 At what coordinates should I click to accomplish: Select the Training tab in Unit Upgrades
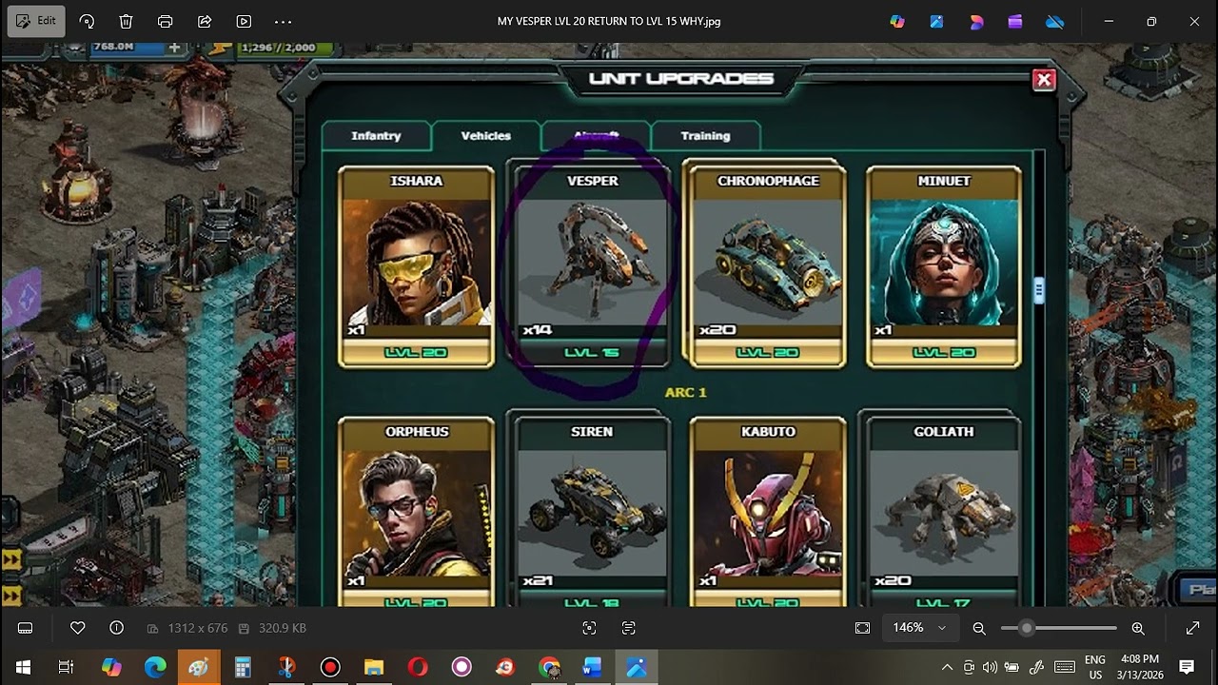(x=705, y=136)
